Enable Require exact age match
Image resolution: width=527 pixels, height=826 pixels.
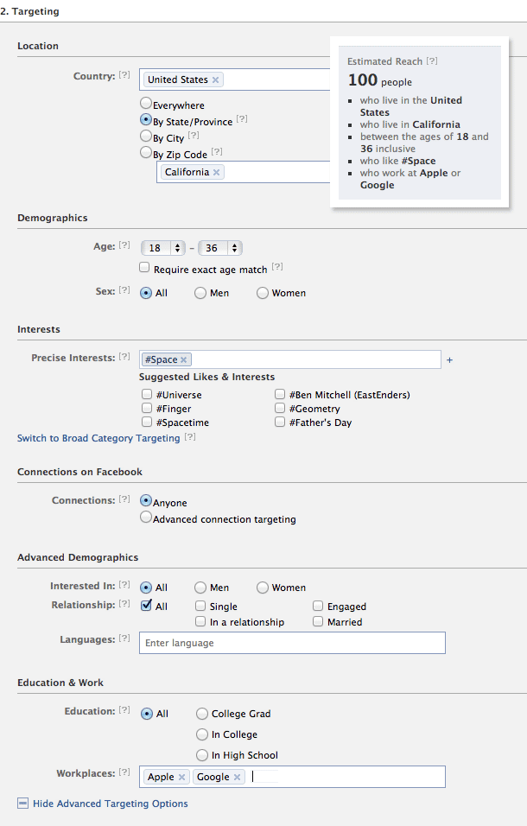(145, 269)
